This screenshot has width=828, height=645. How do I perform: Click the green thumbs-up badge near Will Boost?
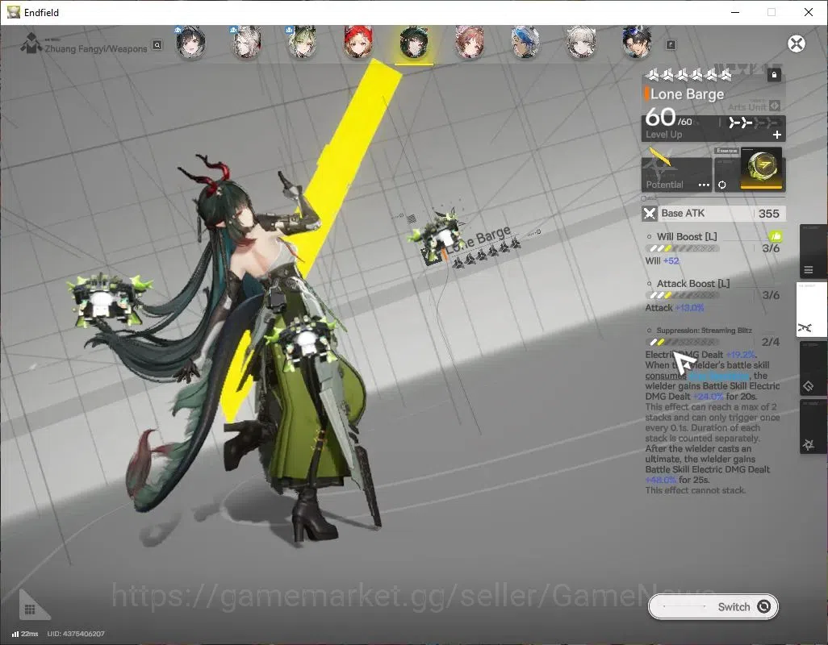(x=775, y=235)
